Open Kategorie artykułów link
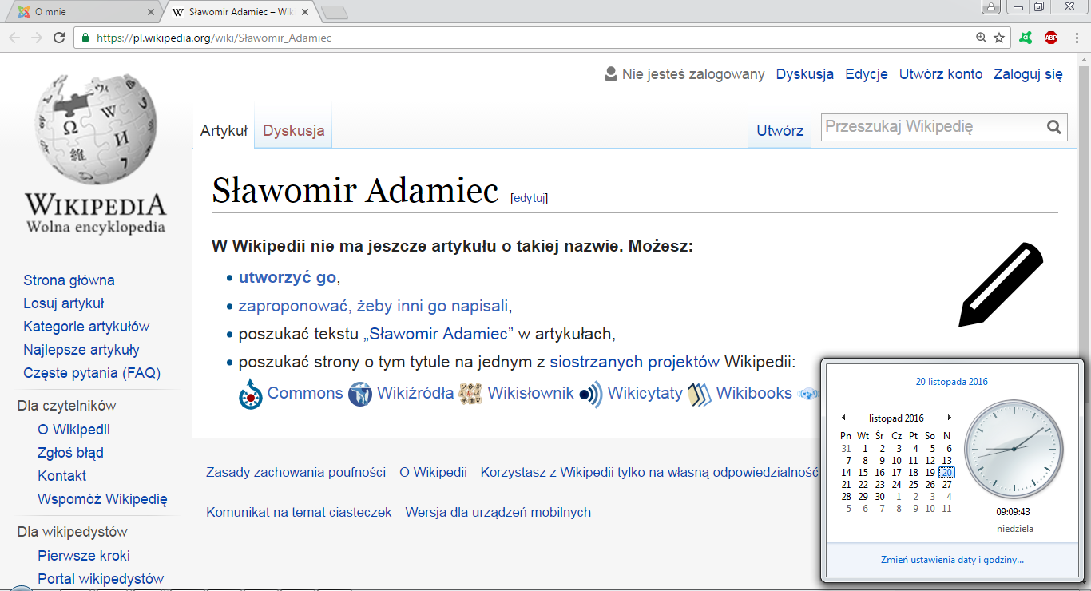 [x=86, y=327]
